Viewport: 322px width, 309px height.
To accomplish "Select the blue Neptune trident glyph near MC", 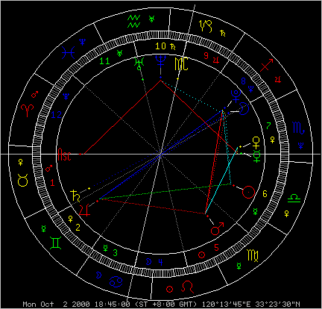I will tap(160, 61).
